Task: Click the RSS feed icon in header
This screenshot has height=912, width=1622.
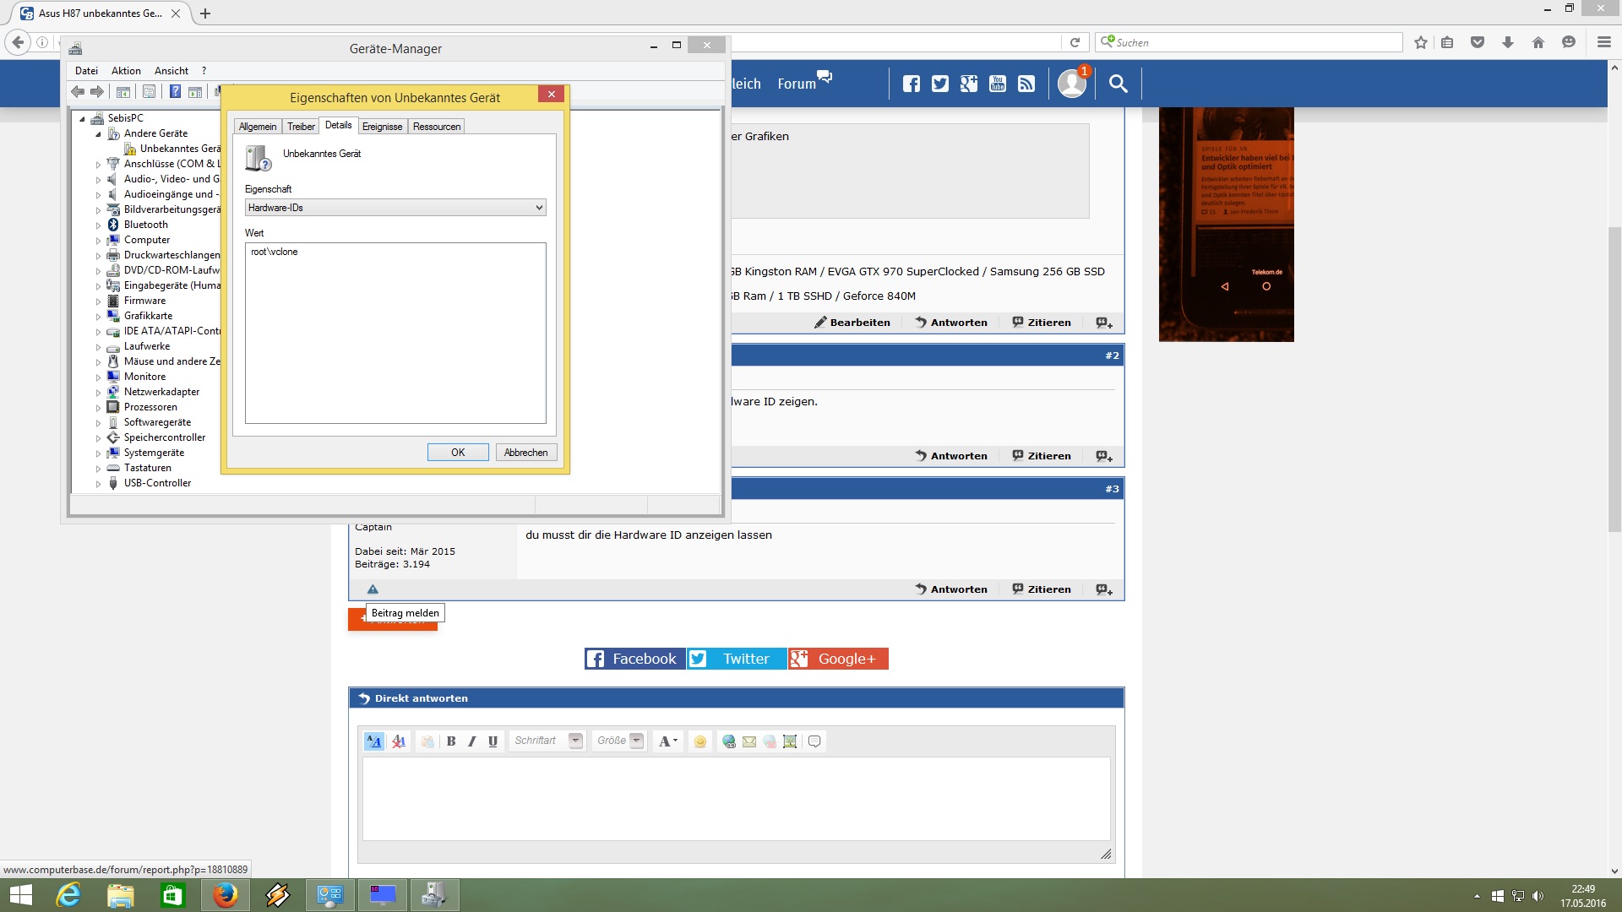Action: (x=1026, y=84)
